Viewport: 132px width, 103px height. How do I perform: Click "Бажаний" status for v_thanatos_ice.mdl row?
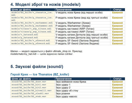[x=117, y=13]
